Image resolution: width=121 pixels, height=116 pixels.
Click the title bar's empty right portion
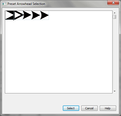[x=76, y=4]
